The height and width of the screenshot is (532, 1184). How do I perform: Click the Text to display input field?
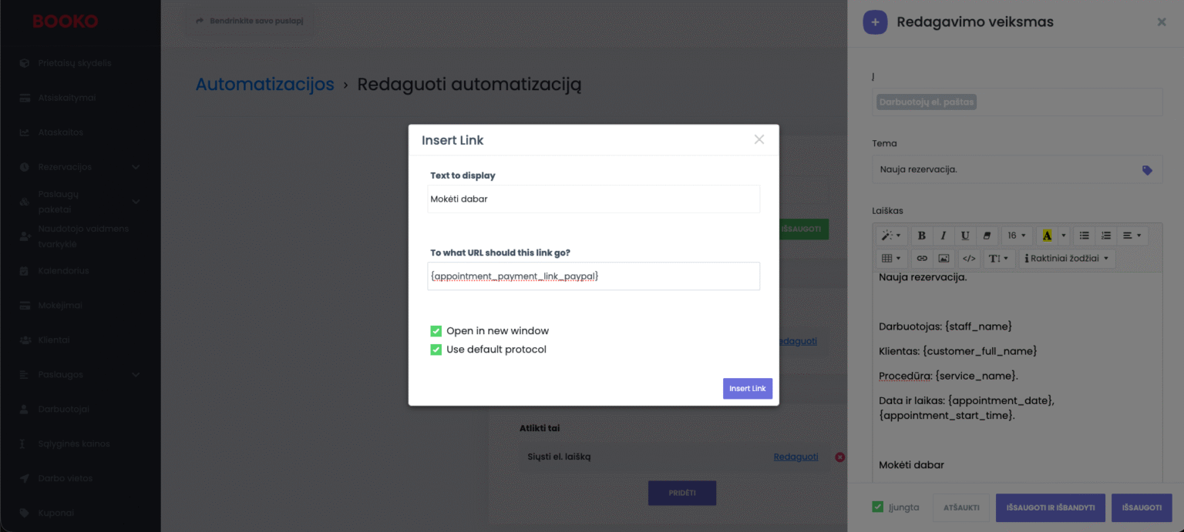(x=594, y=199)
